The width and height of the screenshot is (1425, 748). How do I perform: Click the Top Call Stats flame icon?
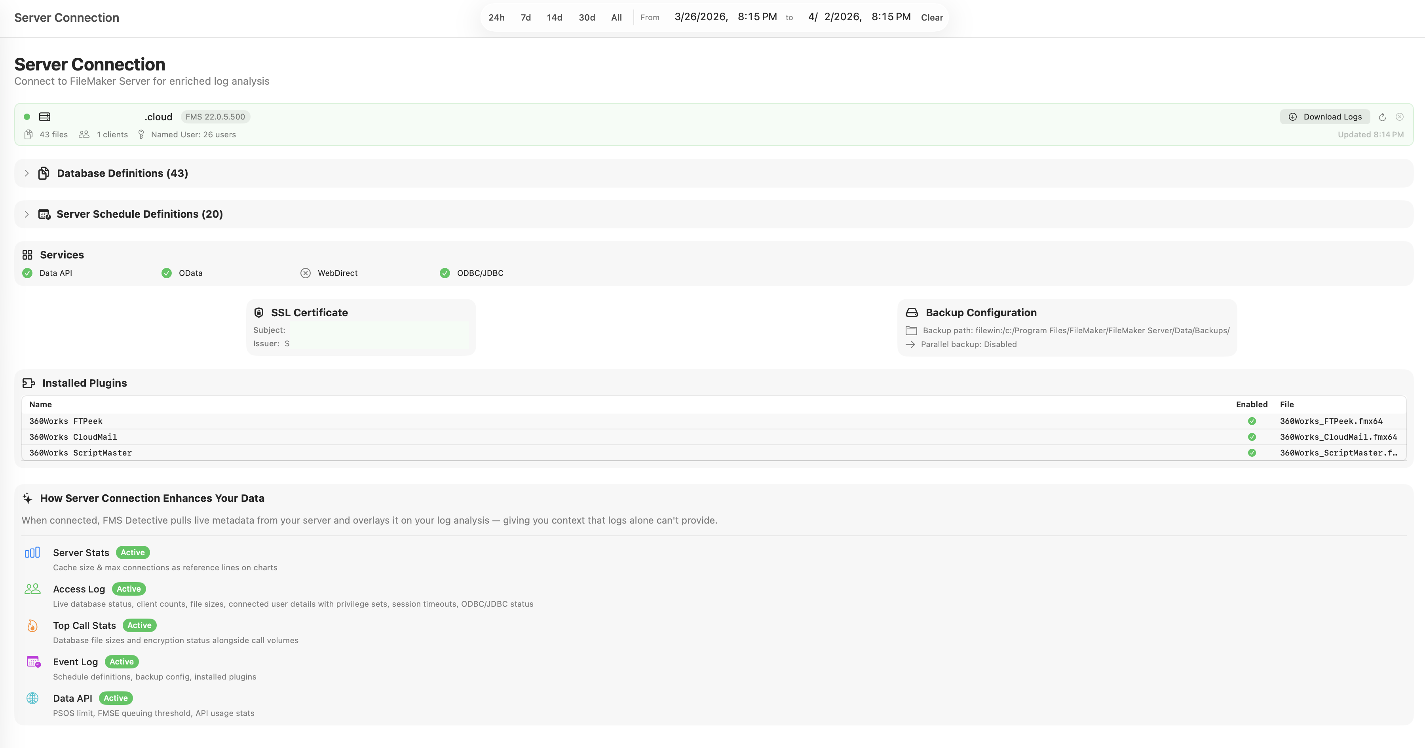32,626
